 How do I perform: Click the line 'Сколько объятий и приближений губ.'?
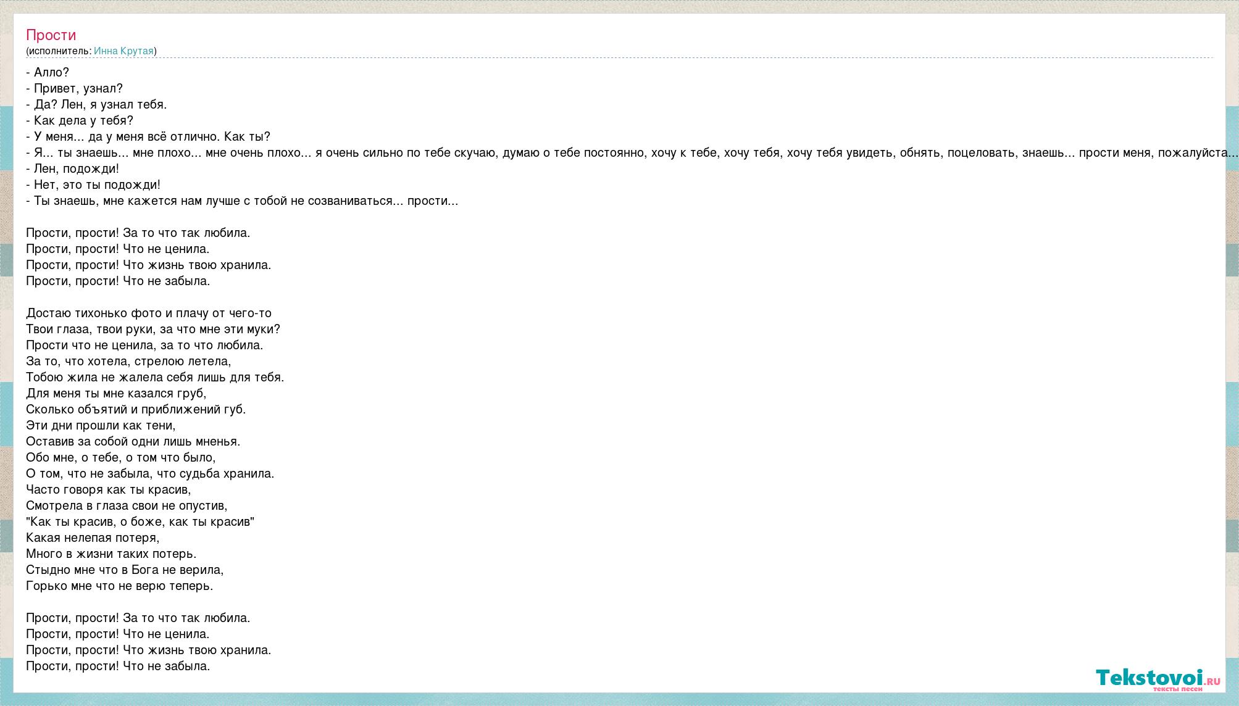click(136, 409)
